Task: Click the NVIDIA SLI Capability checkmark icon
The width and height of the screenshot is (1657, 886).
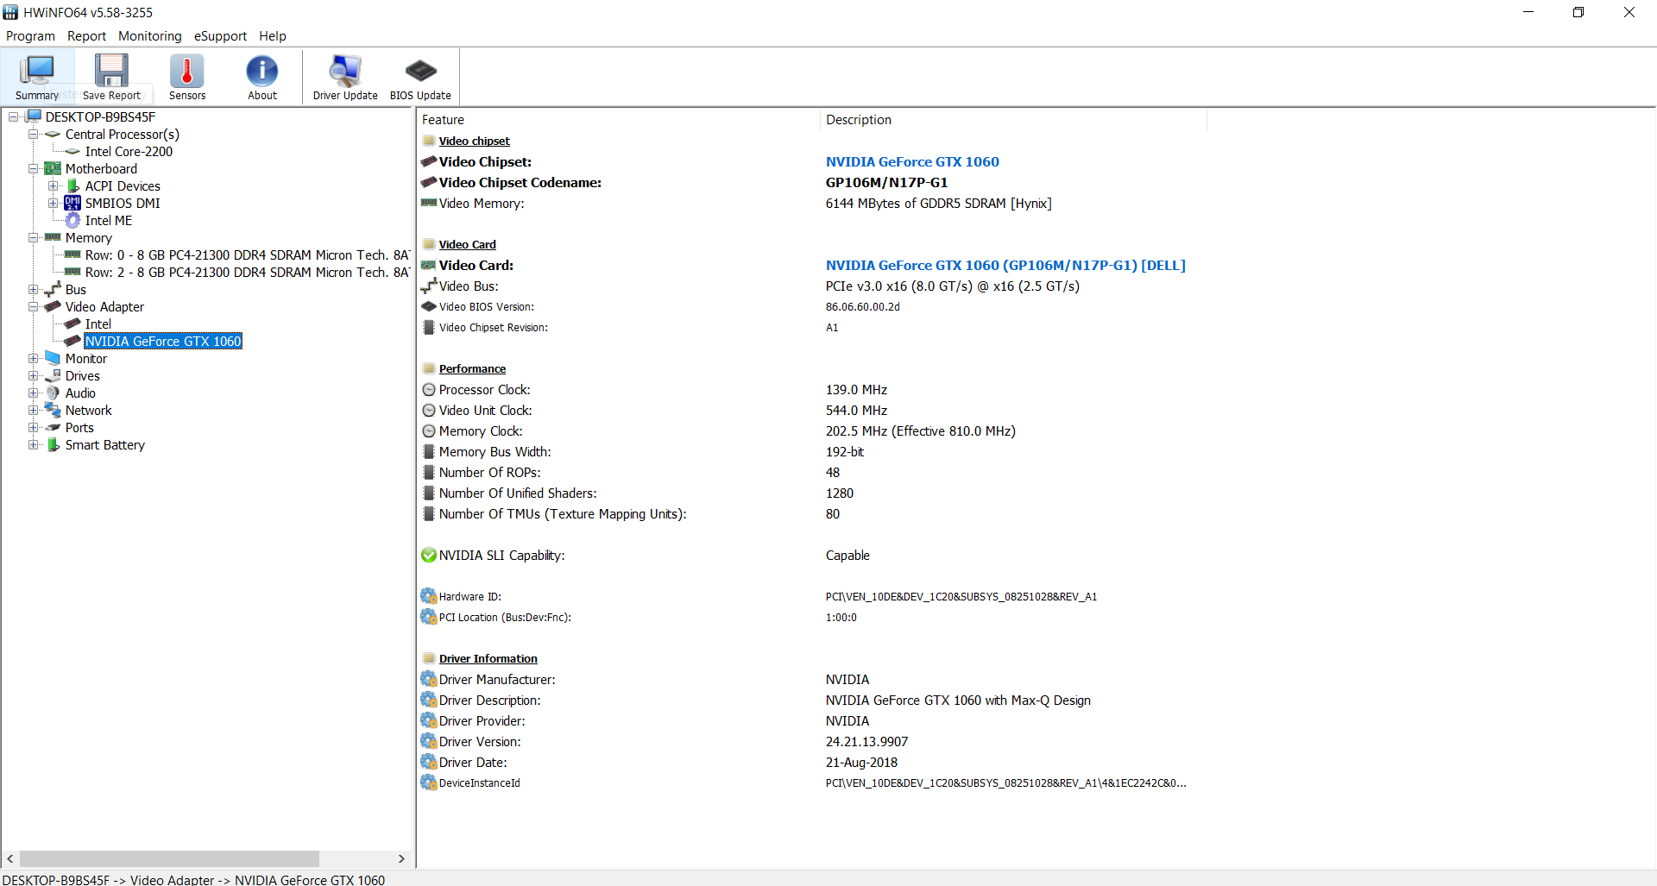Action: [429, 555]
